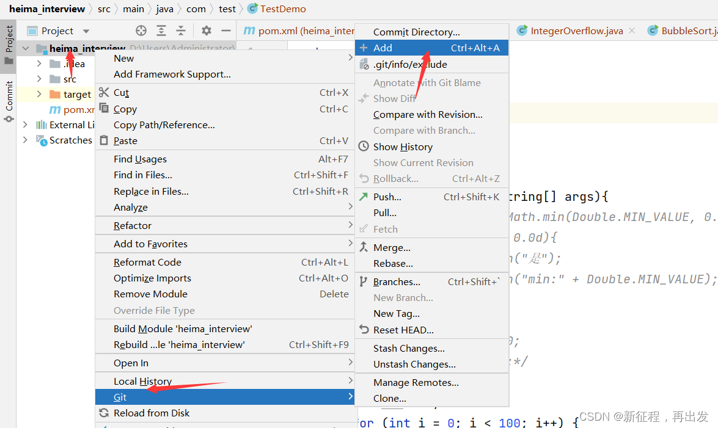Viewport: 718px width, 428px height.
Task: Click src in the breadcrumb path
Action: 104,9
